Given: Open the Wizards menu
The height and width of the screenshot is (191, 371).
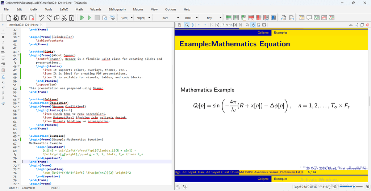Looking at the screenshot, I should [96, 9].
